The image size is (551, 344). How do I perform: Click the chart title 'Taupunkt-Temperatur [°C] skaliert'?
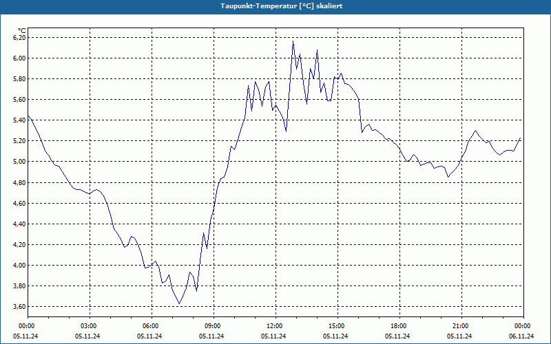click(282, 6)
